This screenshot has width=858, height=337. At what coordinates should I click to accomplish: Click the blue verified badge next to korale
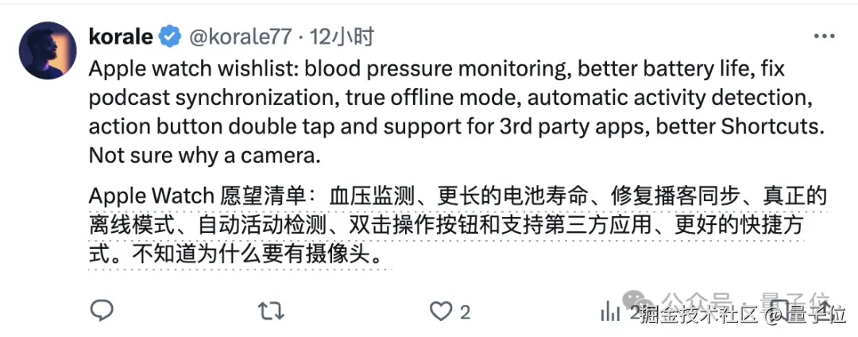(170, 37)
